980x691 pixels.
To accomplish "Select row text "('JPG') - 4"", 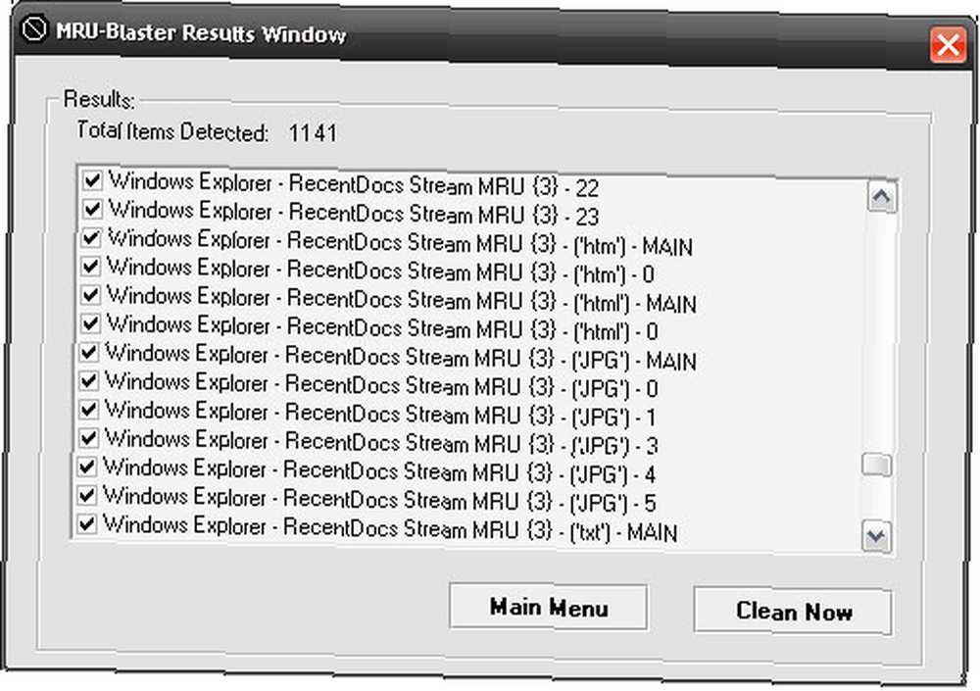I will [379, 470].
